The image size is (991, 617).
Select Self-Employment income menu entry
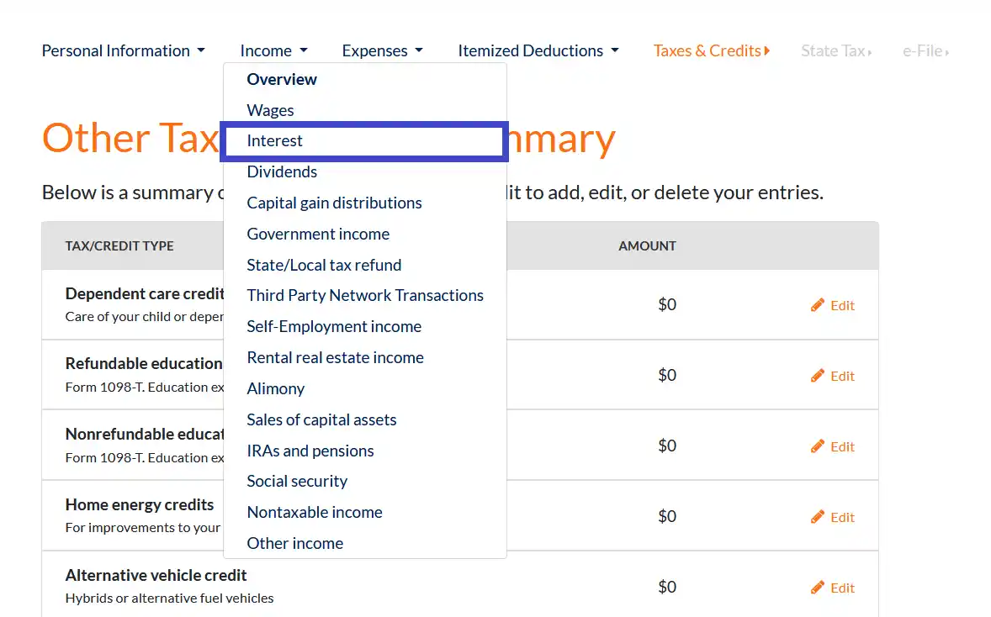pos(333,326)
